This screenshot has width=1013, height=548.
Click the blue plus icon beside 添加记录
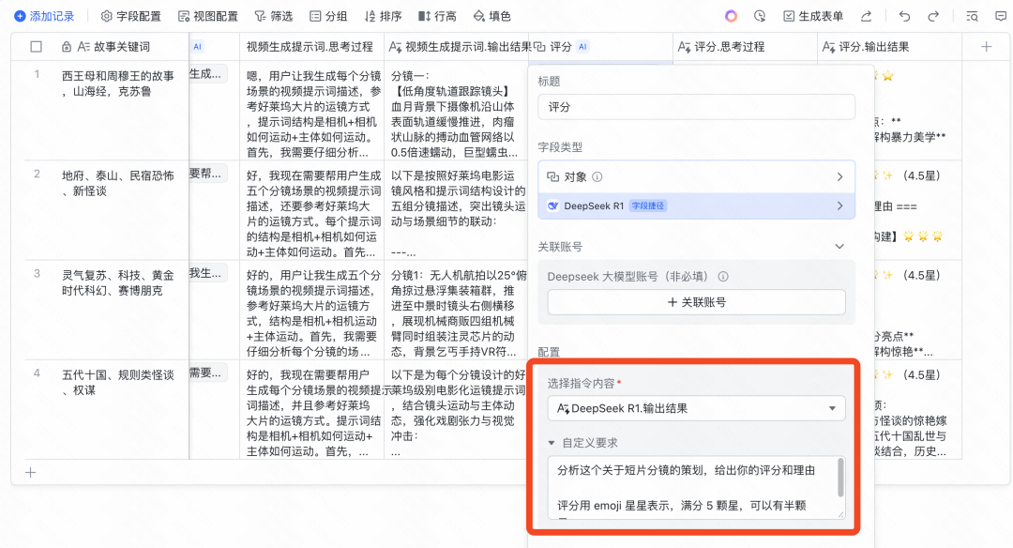coord(20,16)
